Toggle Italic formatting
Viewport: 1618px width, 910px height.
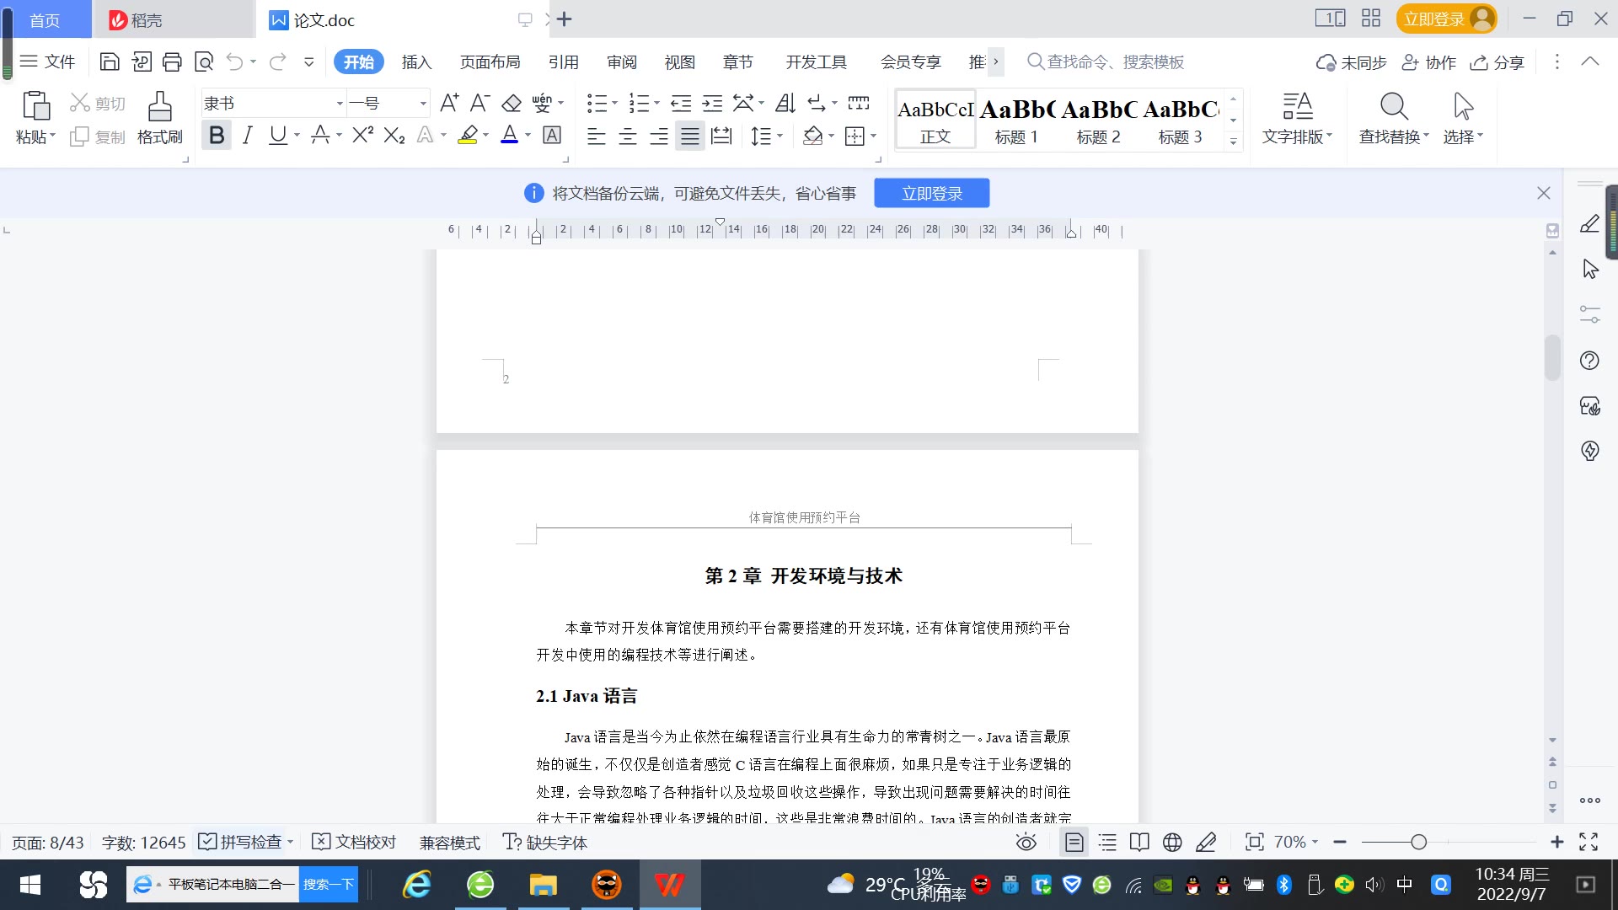(247, 135)
